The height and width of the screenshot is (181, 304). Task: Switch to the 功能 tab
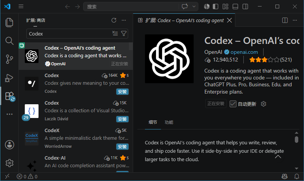169,122
